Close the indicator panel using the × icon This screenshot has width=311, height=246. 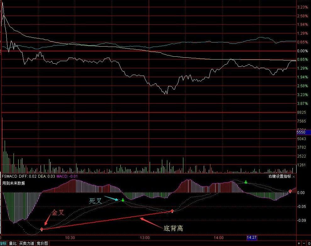tap(294, 176)
